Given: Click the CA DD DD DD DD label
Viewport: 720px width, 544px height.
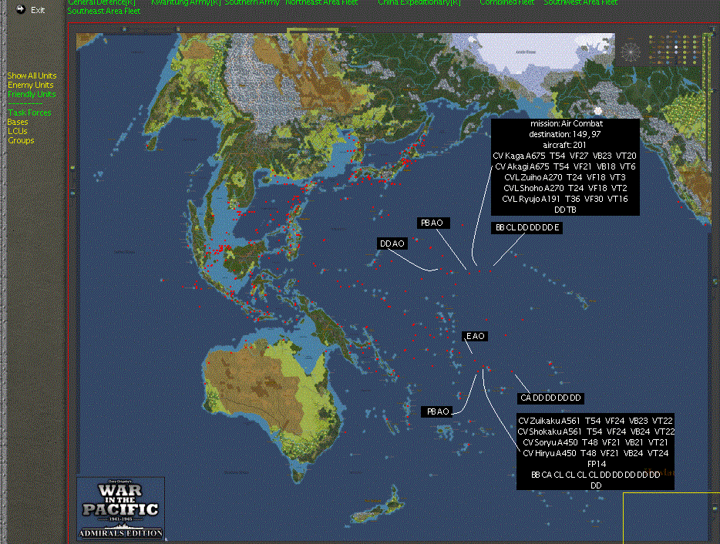Looking at the screenshot, I should point(550,398).
